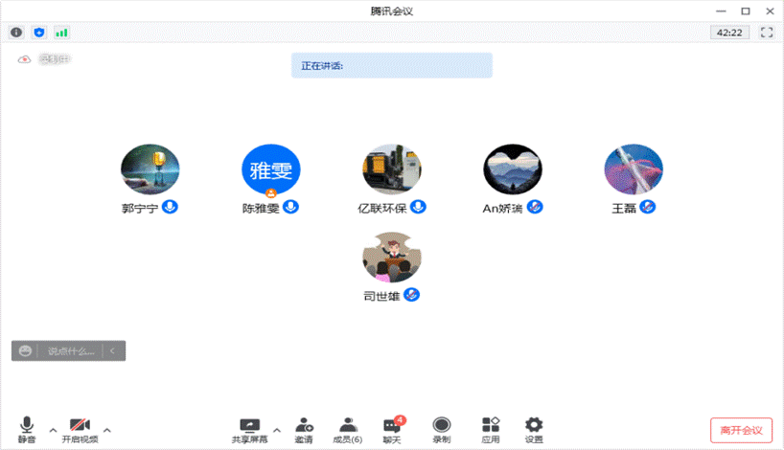Toggle the 开启视频 camera button
Screen dimensions: 784x450
pyautogui.click(x=80, y=429)
